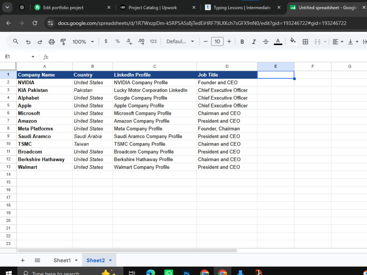This screenshot has width=367, height=275.
Task: Close the Project Catalog Upwork tab
Action: [194, 7]
